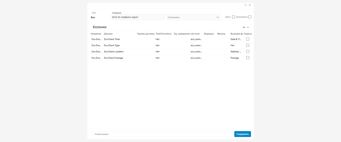Tick hide checkbox for Eco Event Location row
The image size is (341, 142).
(248, 51)
